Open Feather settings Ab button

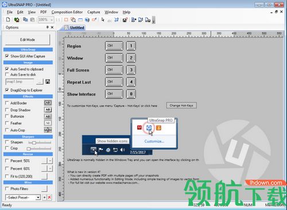click(x=48, y=123)
